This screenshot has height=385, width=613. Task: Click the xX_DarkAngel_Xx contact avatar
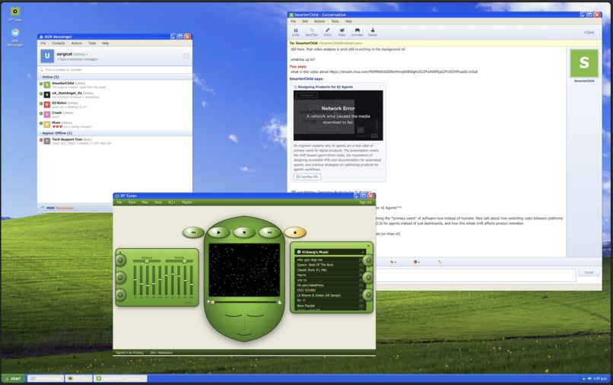(x=47, y=94)
